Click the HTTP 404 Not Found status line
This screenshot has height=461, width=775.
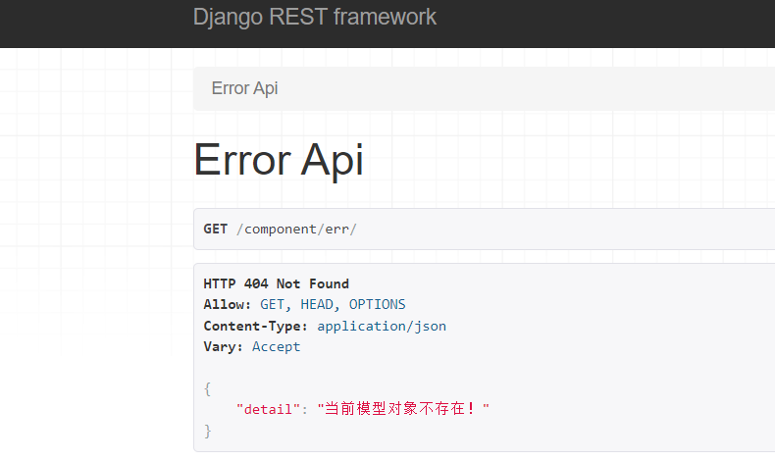(277, 283)
